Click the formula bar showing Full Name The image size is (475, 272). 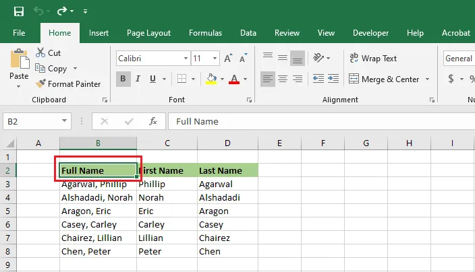pos(321,121)
